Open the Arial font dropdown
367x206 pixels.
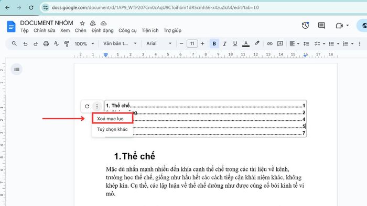tap(159, 43)
